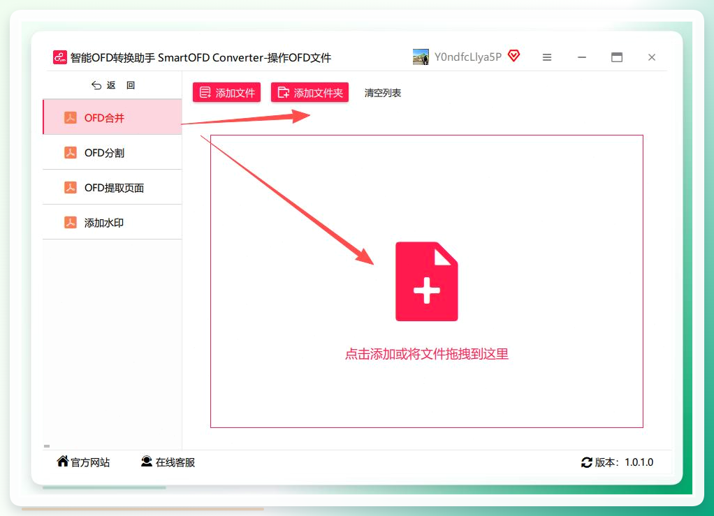
Task: Click the version text 1.0.1.0
Action: pyautogui.click(x=639, y=462)
